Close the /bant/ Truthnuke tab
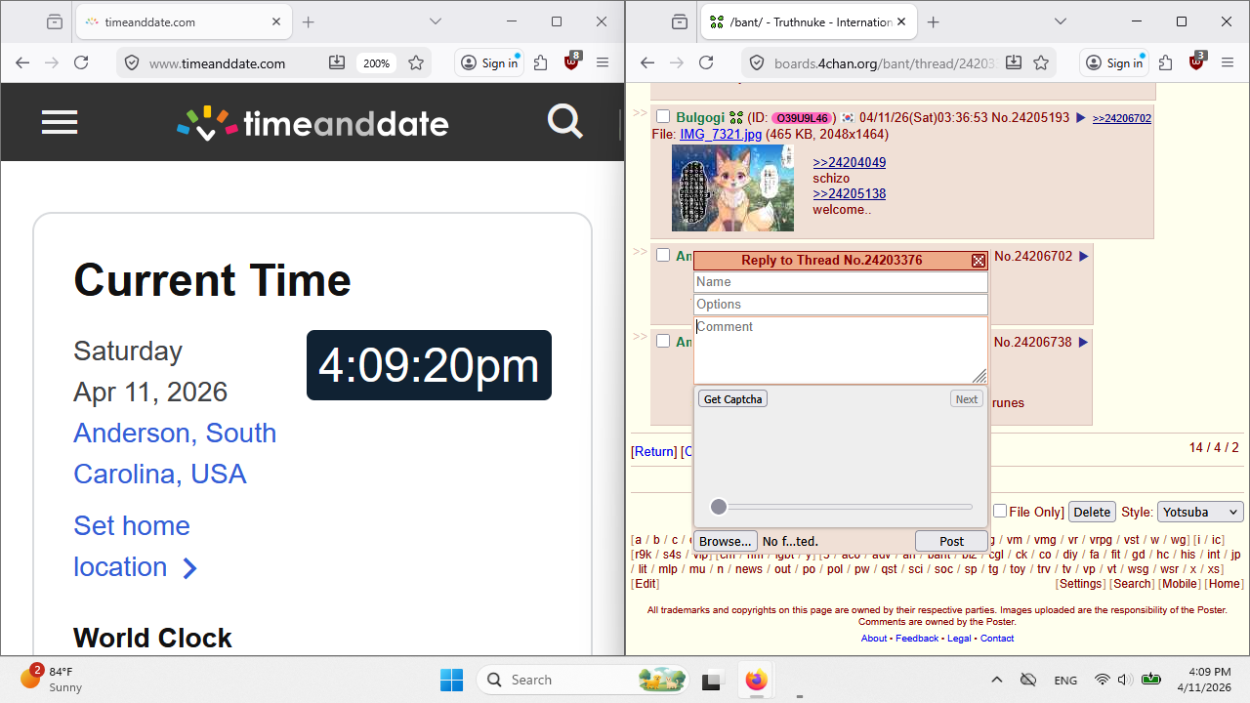The width and height of the screenshot is (1250, 703). 901,21
